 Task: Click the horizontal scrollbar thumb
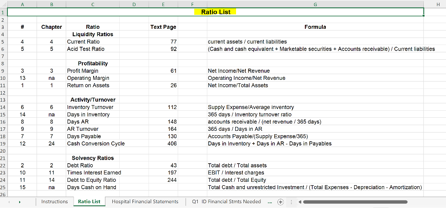tap(355, 202)
